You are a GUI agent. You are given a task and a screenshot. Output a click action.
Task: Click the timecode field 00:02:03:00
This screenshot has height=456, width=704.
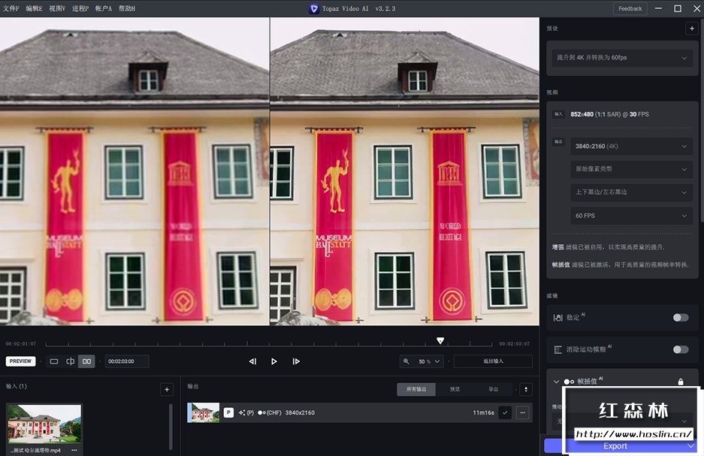[x=127, y=361]
